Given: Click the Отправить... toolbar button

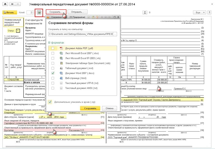Looking at the screenshot, I should coord(78,12).
